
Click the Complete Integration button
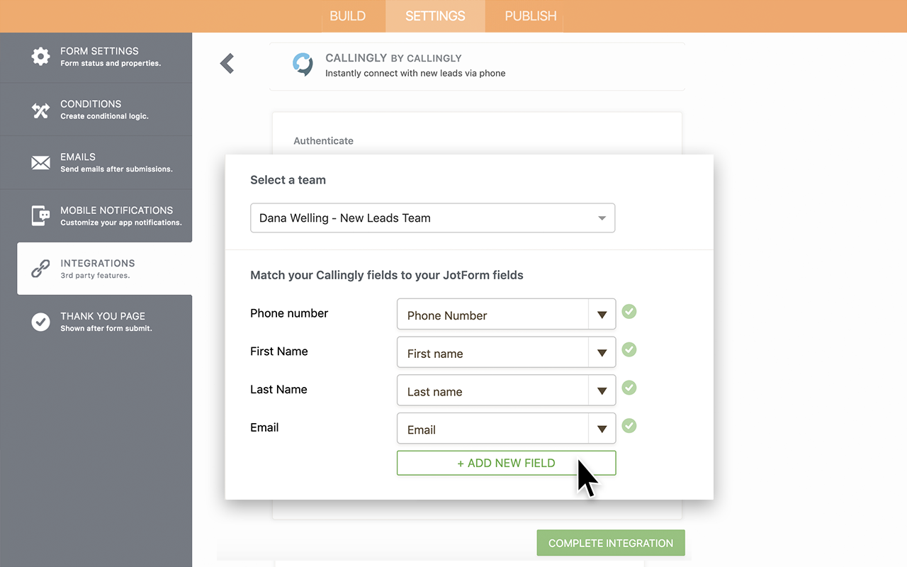[x=610, y=543]
